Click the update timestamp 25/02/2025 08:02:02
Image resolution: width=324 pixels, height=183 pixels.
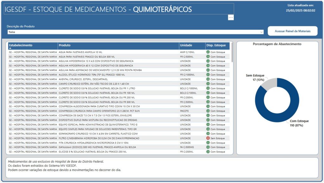[x=301, y=10]
